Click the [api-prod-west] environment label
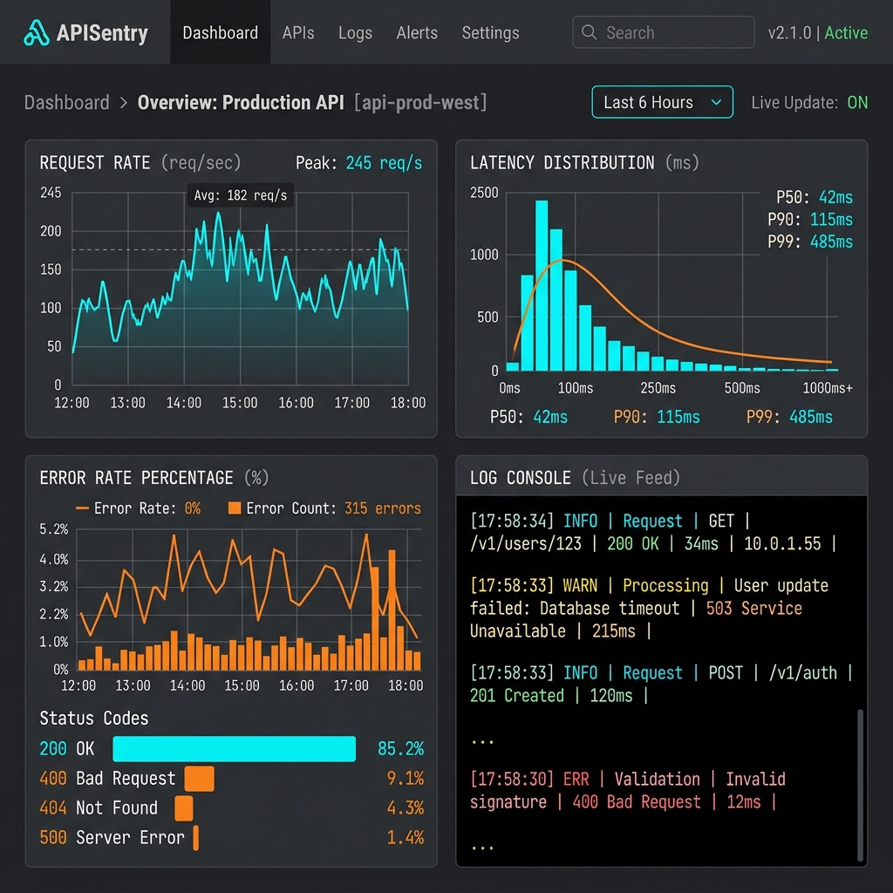 (420, 103)
